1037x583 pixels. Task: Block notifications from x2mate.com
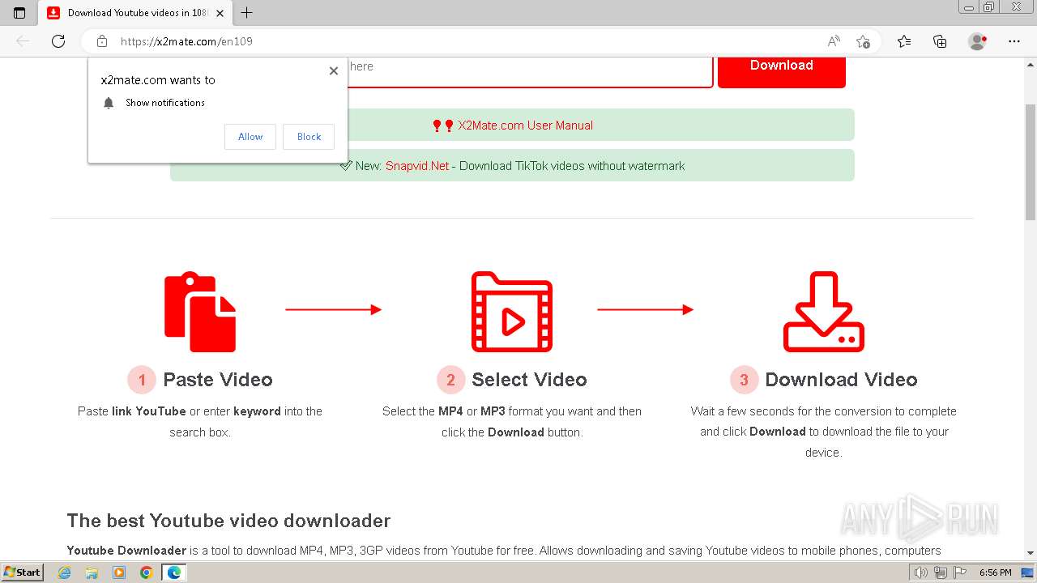[309, 137]
